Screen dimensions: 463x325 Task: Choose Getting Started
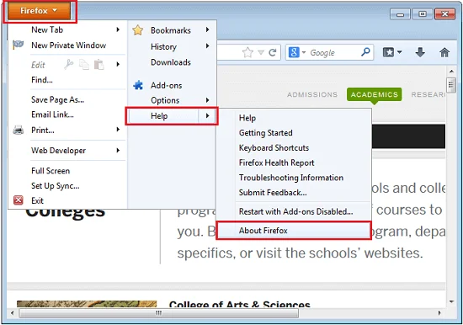coord(265,133)
